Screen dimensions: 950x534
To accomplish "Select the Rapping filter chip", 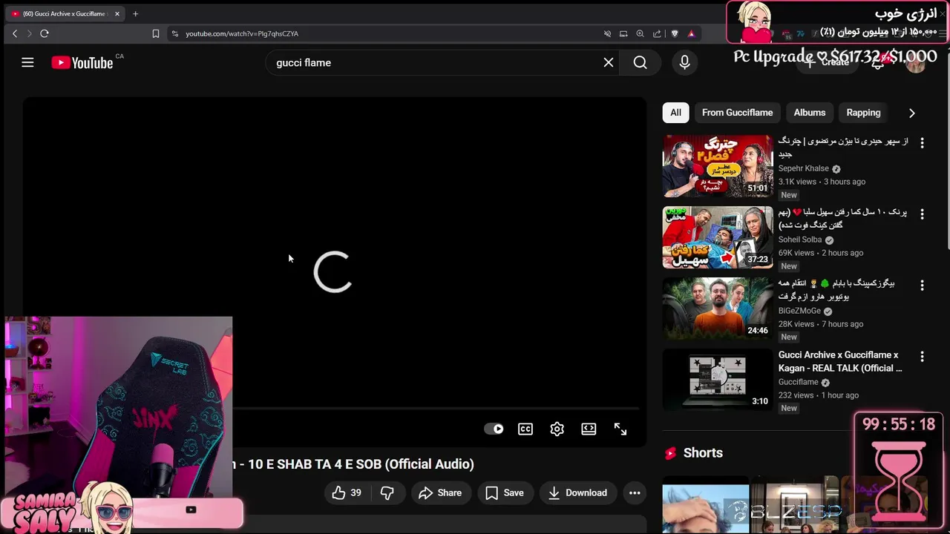I will [863, 113].
